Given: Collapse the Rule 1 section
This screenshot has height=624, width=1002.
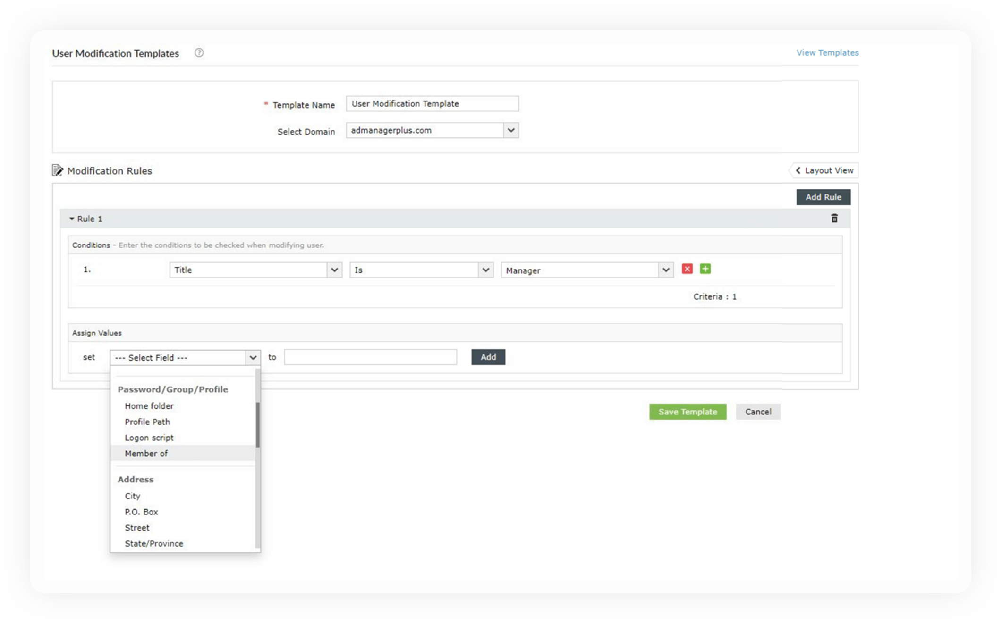Looking at the screenshot, I should [x=72, y=219].
